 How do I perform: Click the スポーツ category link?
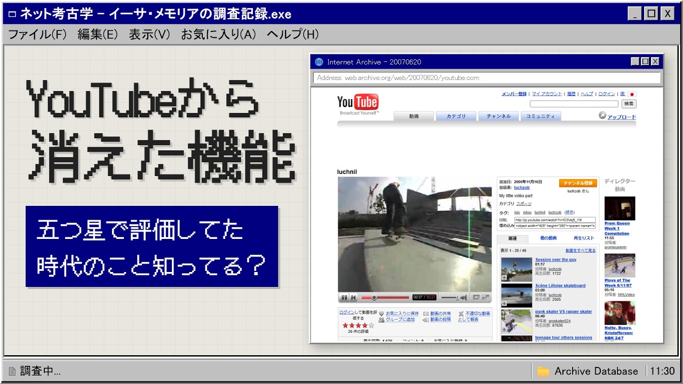click(x=524, y=204)
